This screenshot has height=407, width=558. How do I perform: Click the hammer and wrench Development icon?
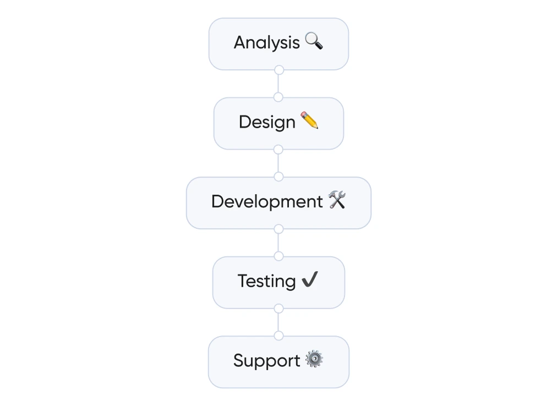click(x=337, y=200)
